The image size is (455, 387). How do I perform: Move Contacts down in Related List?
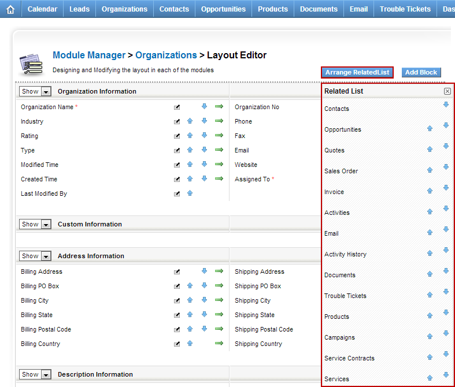[x=446, y=105]
